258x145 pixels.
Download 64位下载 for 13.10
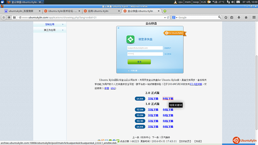click(168, 121)
